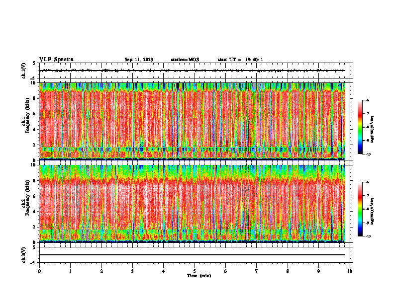
Task: Click the '-10' value on ch.2 color bar
Action: point(368,236)
